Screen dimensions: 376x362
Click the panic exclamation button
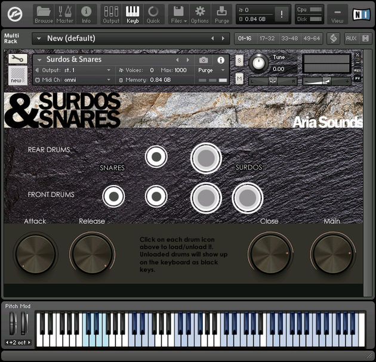click(282, 14)
